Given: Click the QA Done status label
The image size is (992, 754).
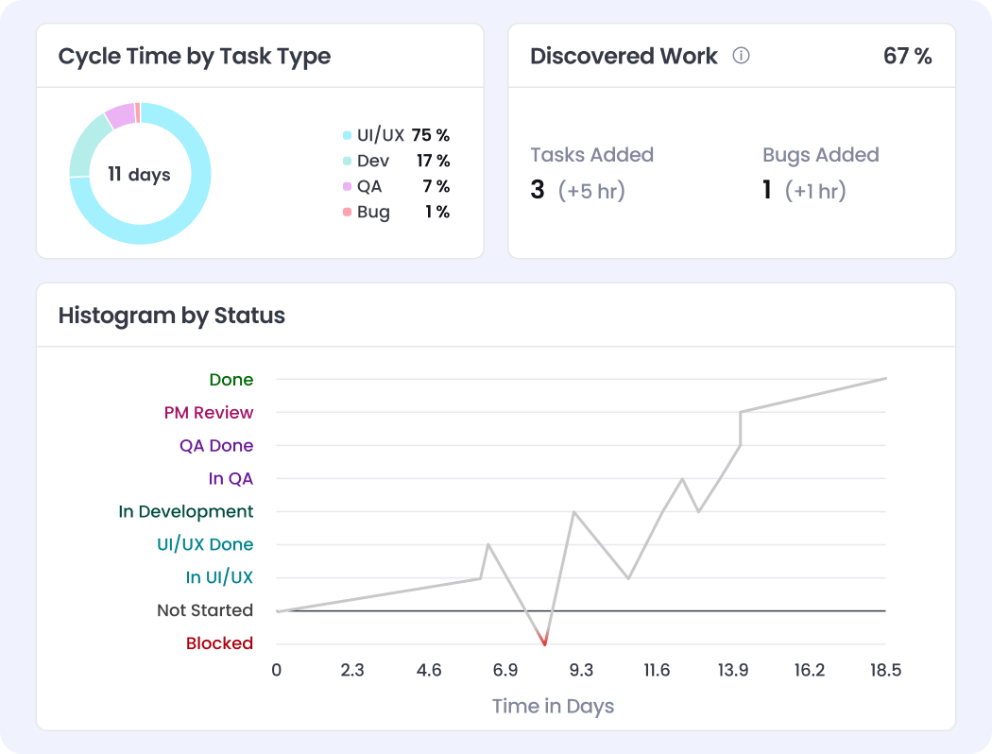Looking at the screenshot, I should coord(216,446).
